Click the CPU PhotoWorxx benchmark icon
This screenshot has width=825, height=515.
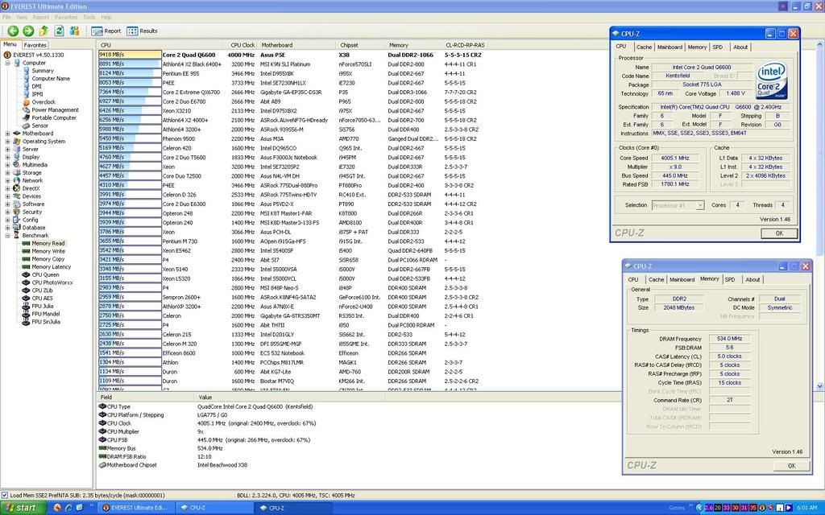26,282
